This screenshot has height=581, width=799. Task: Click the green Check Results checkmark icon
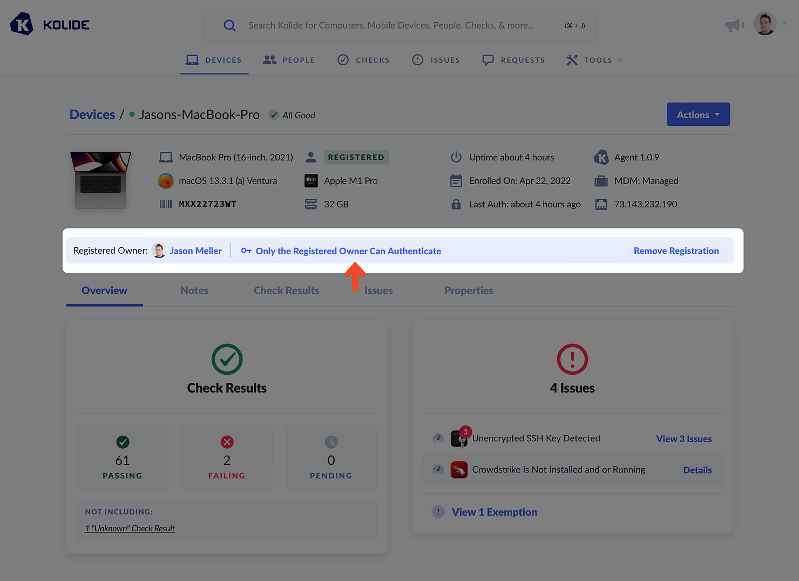pos(227,359)
